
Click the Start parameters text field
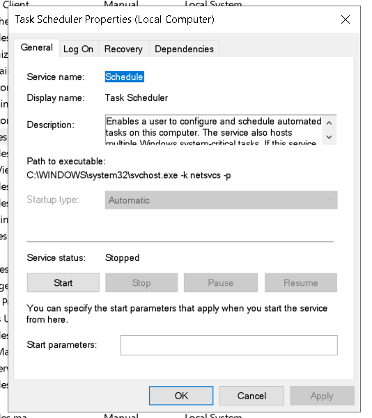tap(229, 345)
